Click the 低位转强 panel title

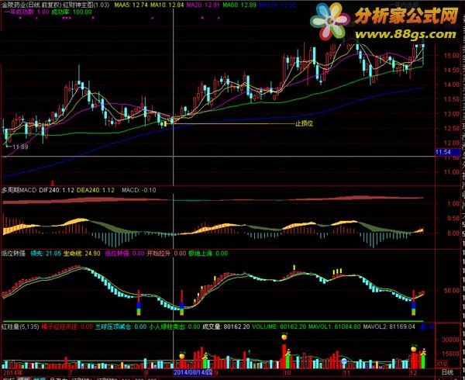(14, 254)
